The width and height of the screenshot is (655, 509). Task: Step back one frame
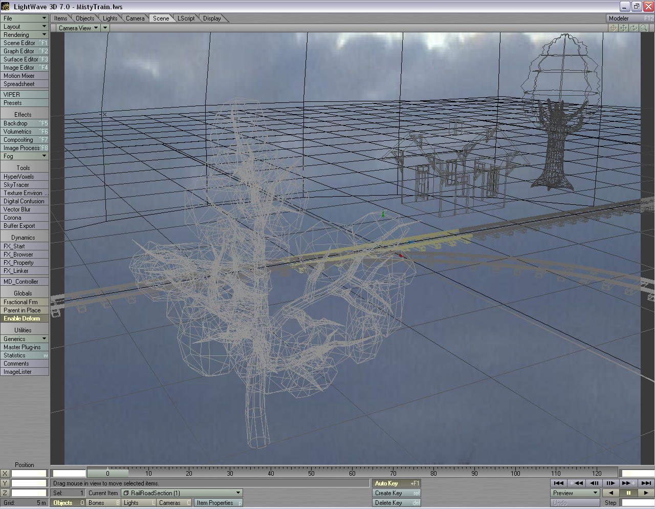pyautogui.click(x=594, y=483)
